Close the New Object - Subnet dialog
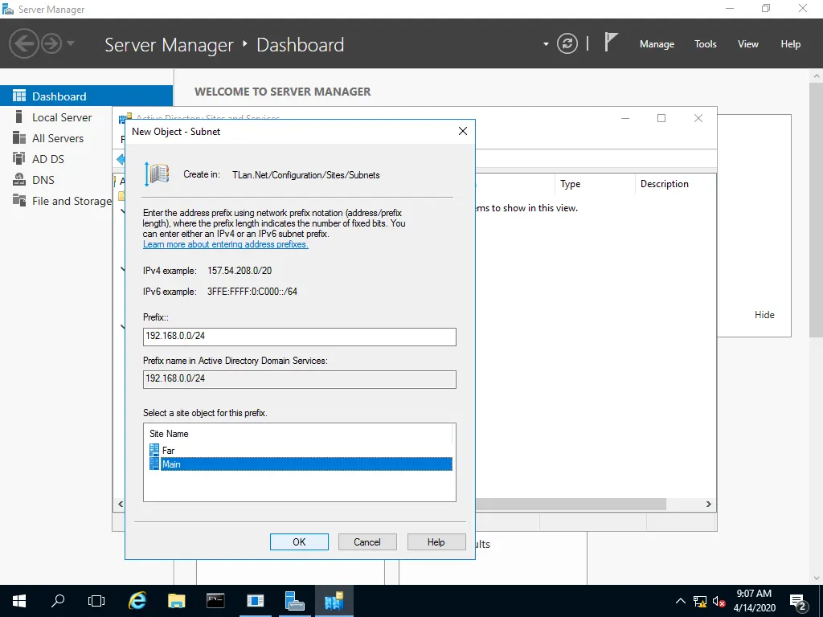Screen dimensions: 823x617 coord(462,131)
